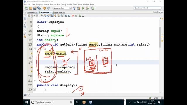
Task: Click the Debug Project icon
Action: (87, 8)
